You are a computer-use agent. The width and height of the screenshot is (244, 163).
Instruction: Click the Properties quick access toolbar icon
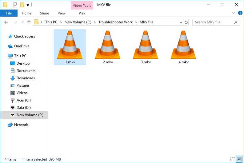tap(15, 5)
